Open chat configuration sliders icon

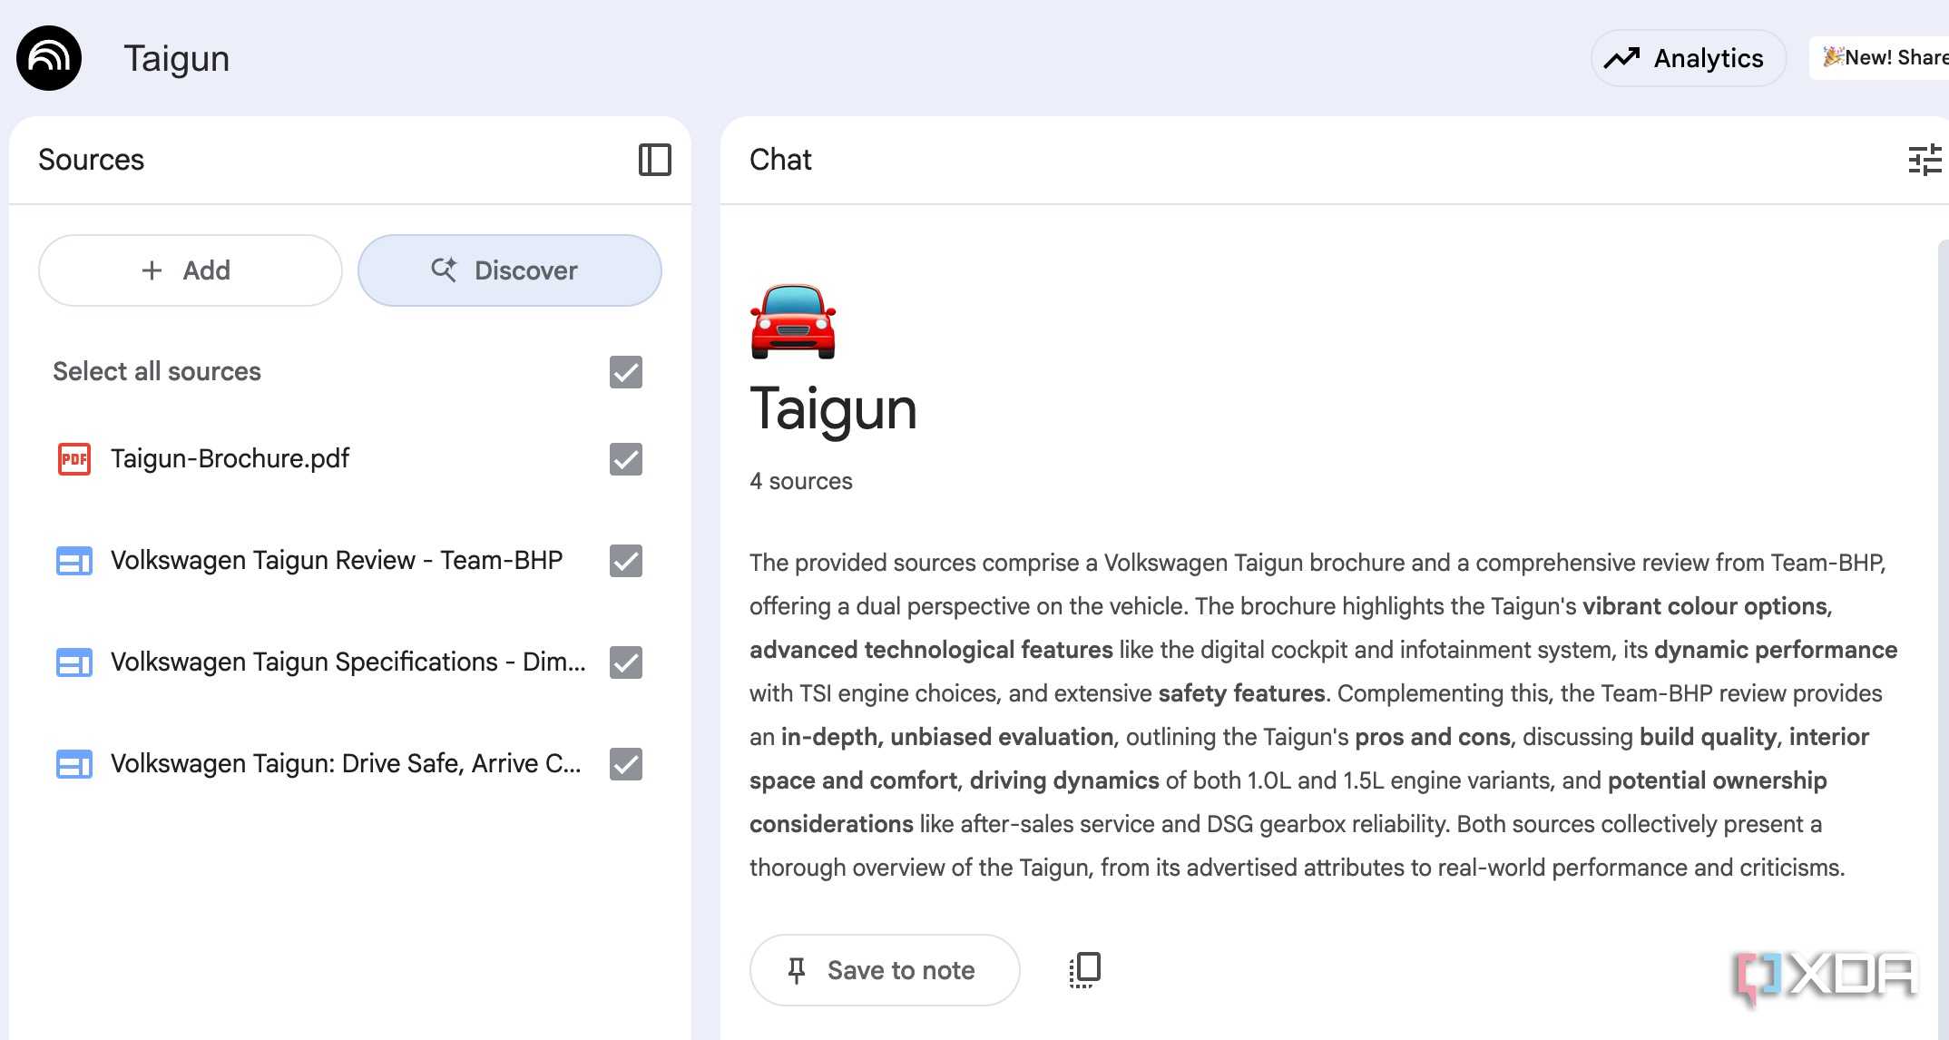point(1925,160)
